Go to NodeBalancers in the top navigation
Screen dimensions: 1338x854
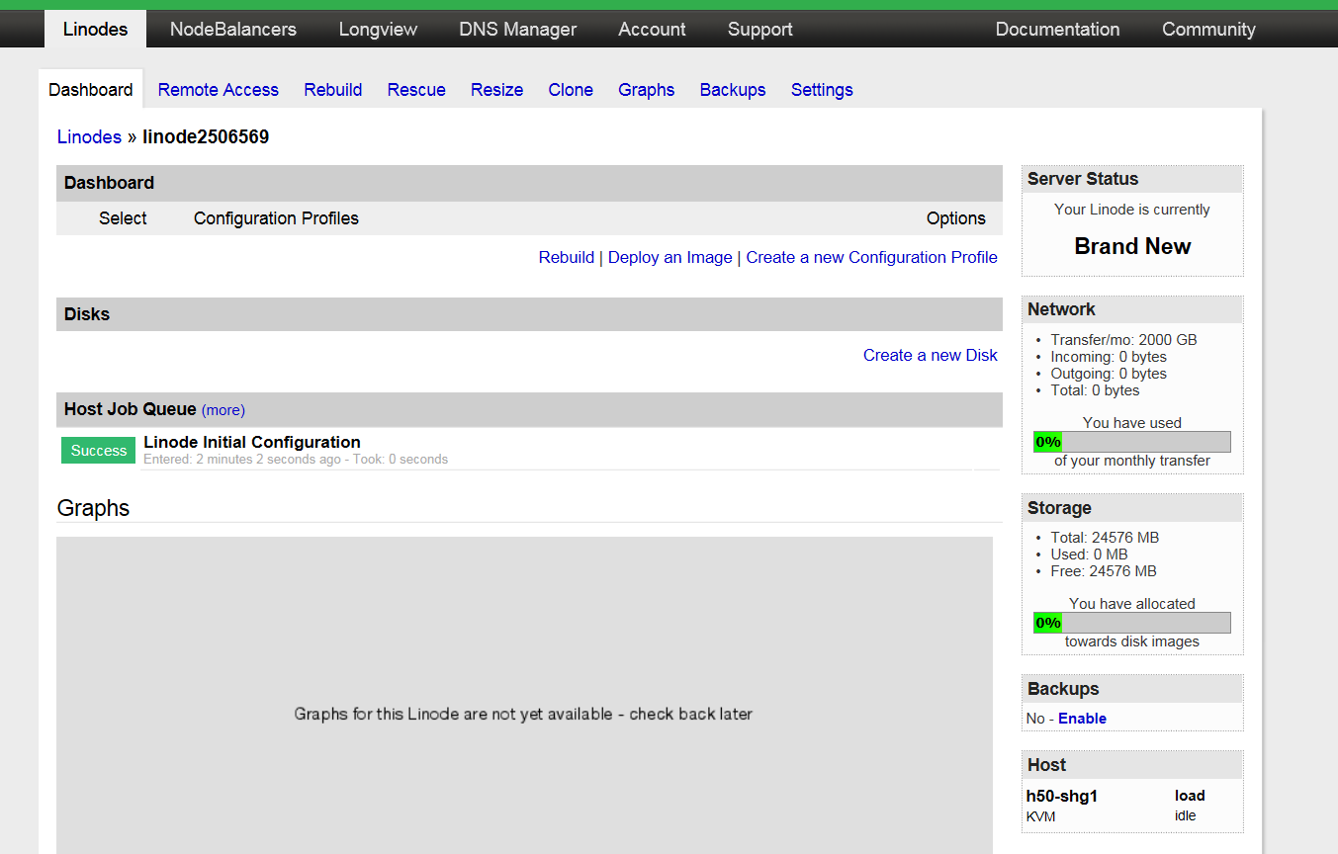tap(233, 29)
